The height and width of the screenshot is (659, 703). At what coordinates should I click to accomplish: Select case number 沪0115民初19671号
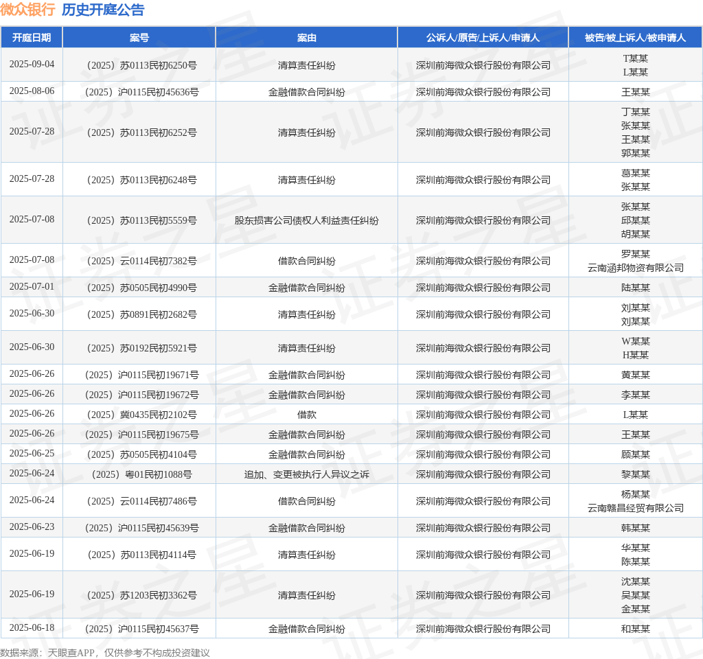tap(141, 375)
